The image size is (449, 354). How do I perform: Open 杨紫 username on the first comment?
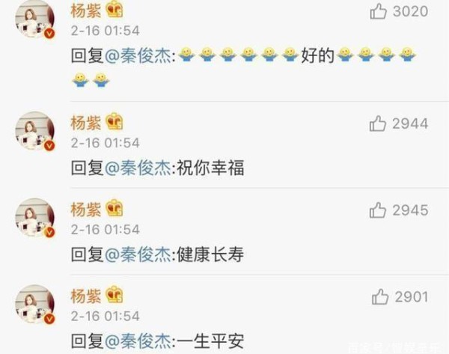pyautogui.click(x=86, y=11)
